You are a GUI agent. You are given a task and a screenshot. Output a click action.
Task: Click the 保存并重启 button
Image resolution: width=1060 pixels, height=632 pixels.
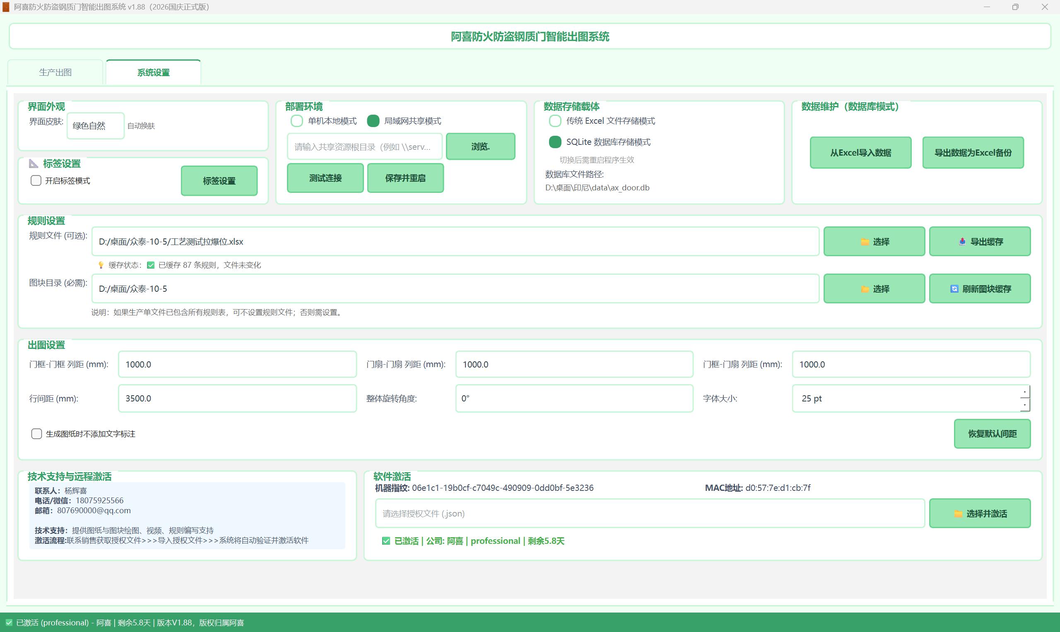[x=406, y=178]
